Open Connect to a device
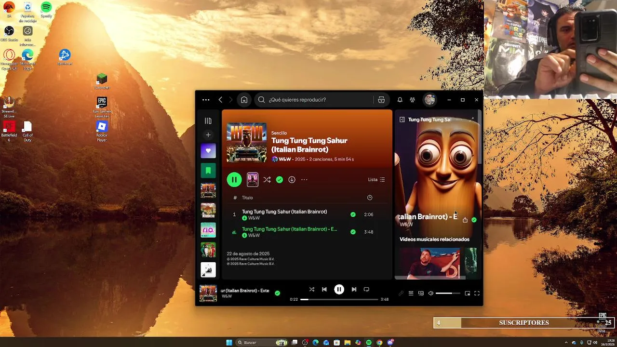 point(421,294)
